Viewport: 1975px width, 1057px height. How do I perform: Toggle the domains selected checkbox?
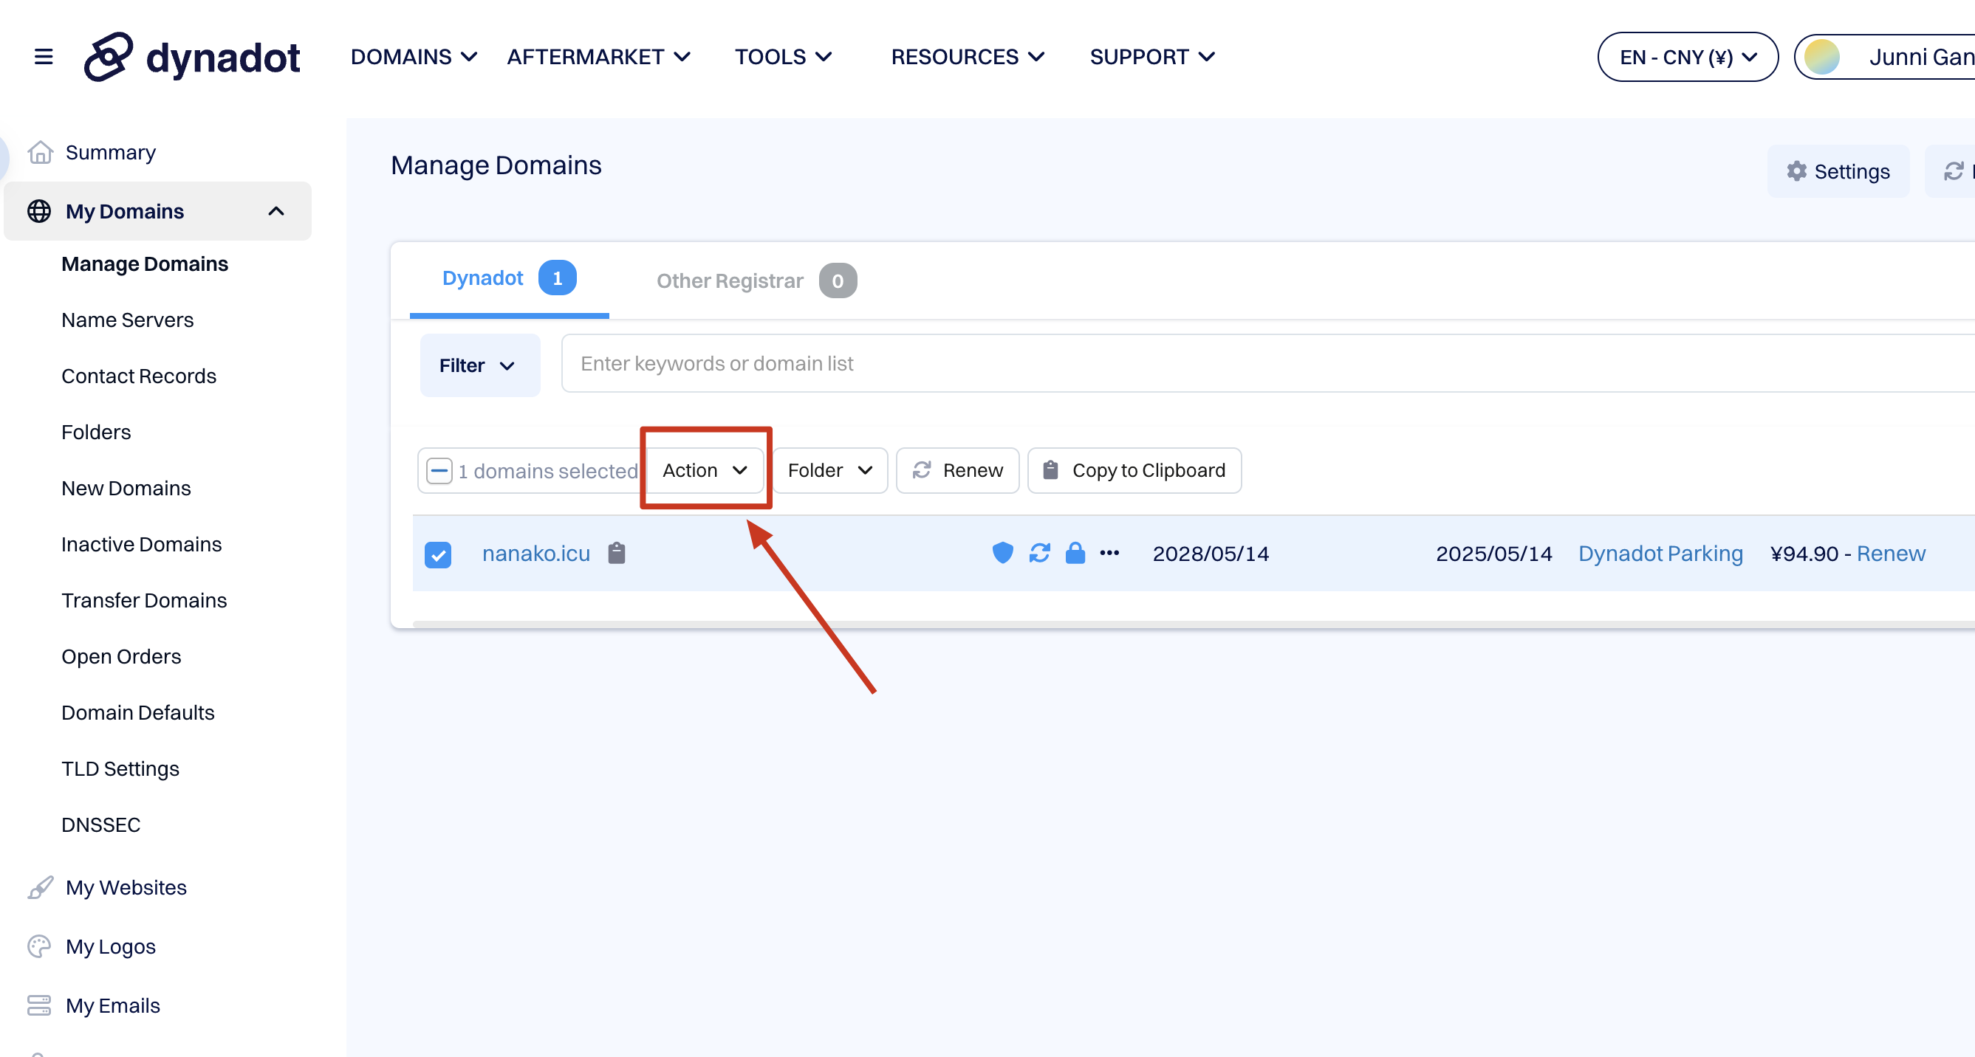(439, 470)
